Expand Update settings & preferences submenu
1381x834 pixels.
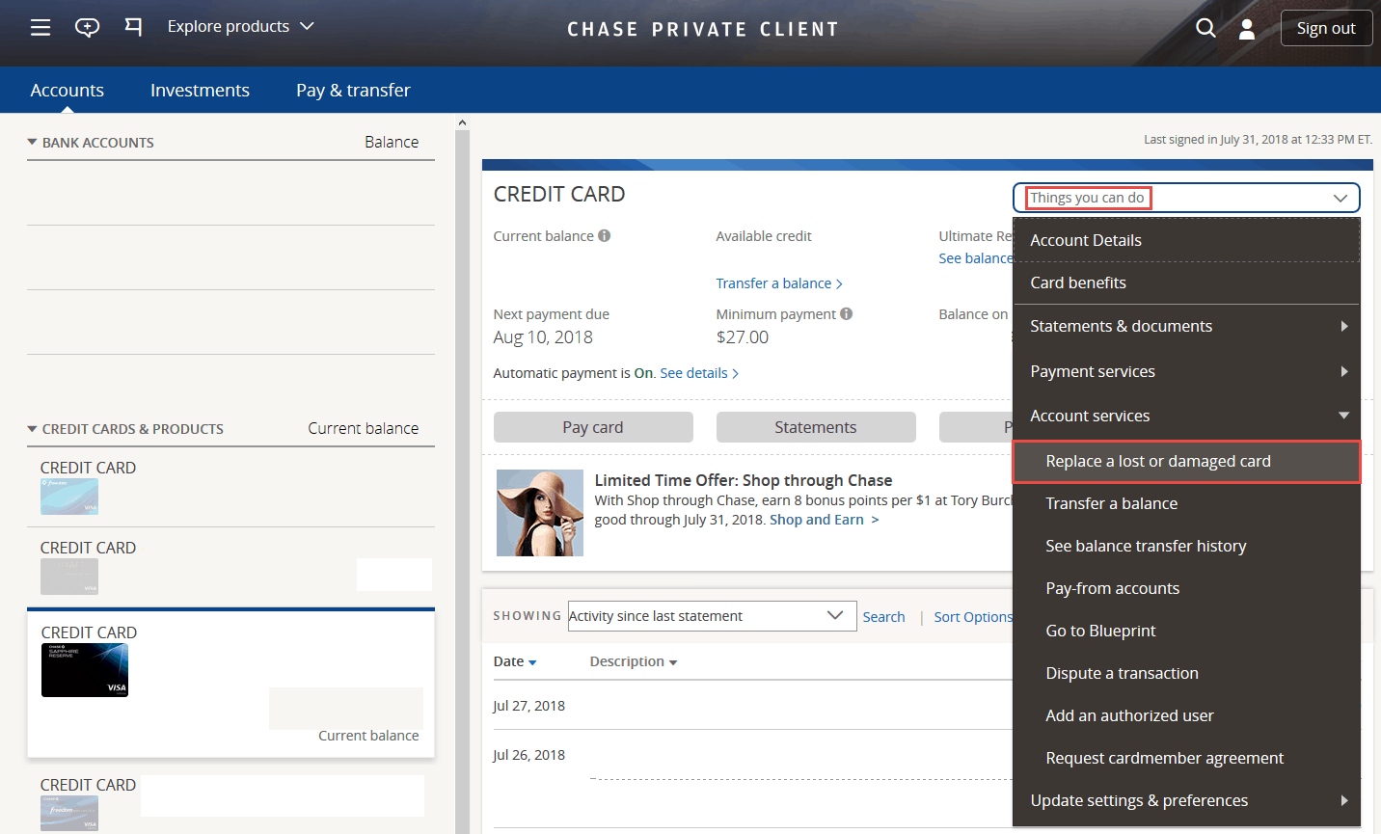coord(1187,800)
